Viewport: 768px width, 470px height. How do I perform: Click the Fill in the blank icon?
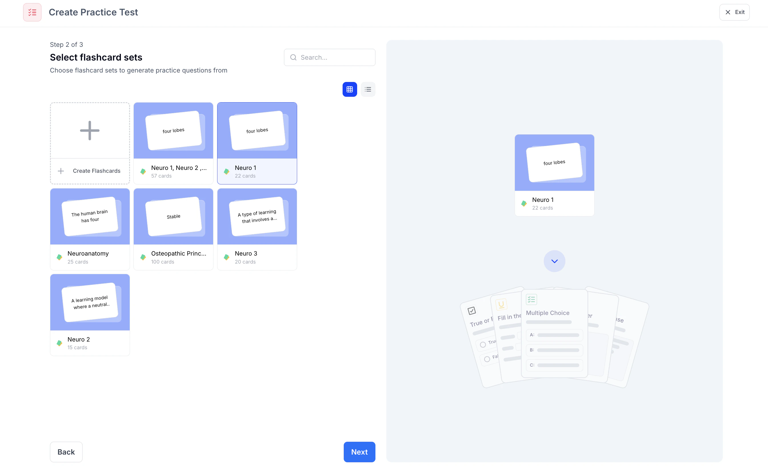[x=501, y=304]
